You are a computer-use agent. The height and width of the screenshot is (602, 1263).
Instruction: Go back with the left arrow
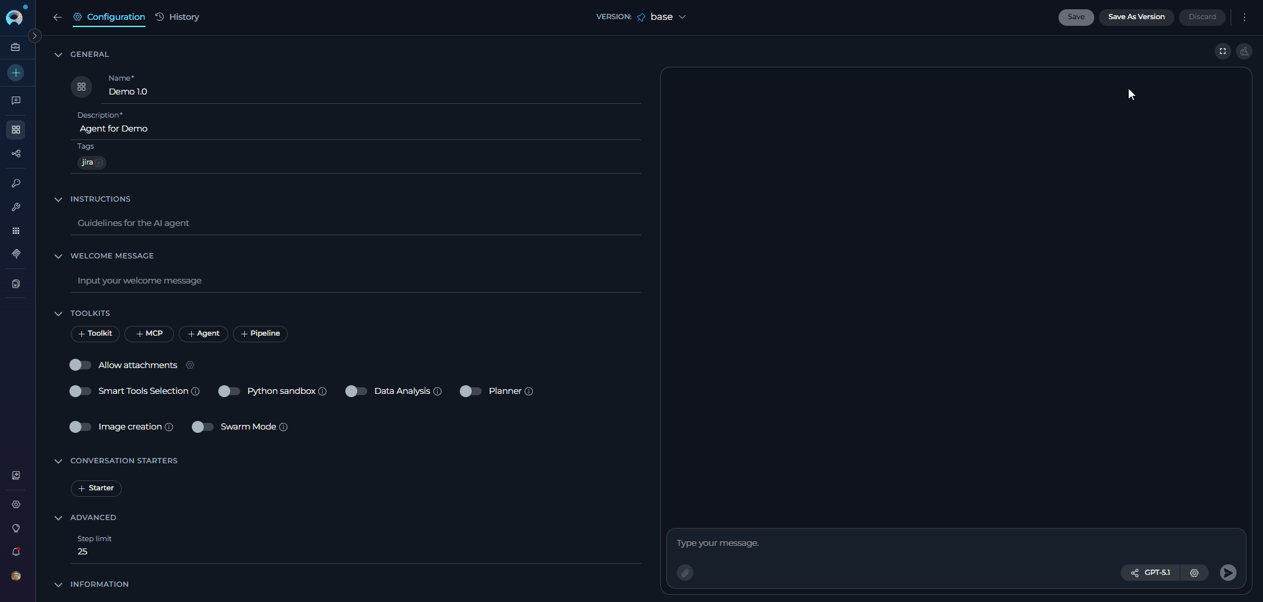(x=58, y=17)
